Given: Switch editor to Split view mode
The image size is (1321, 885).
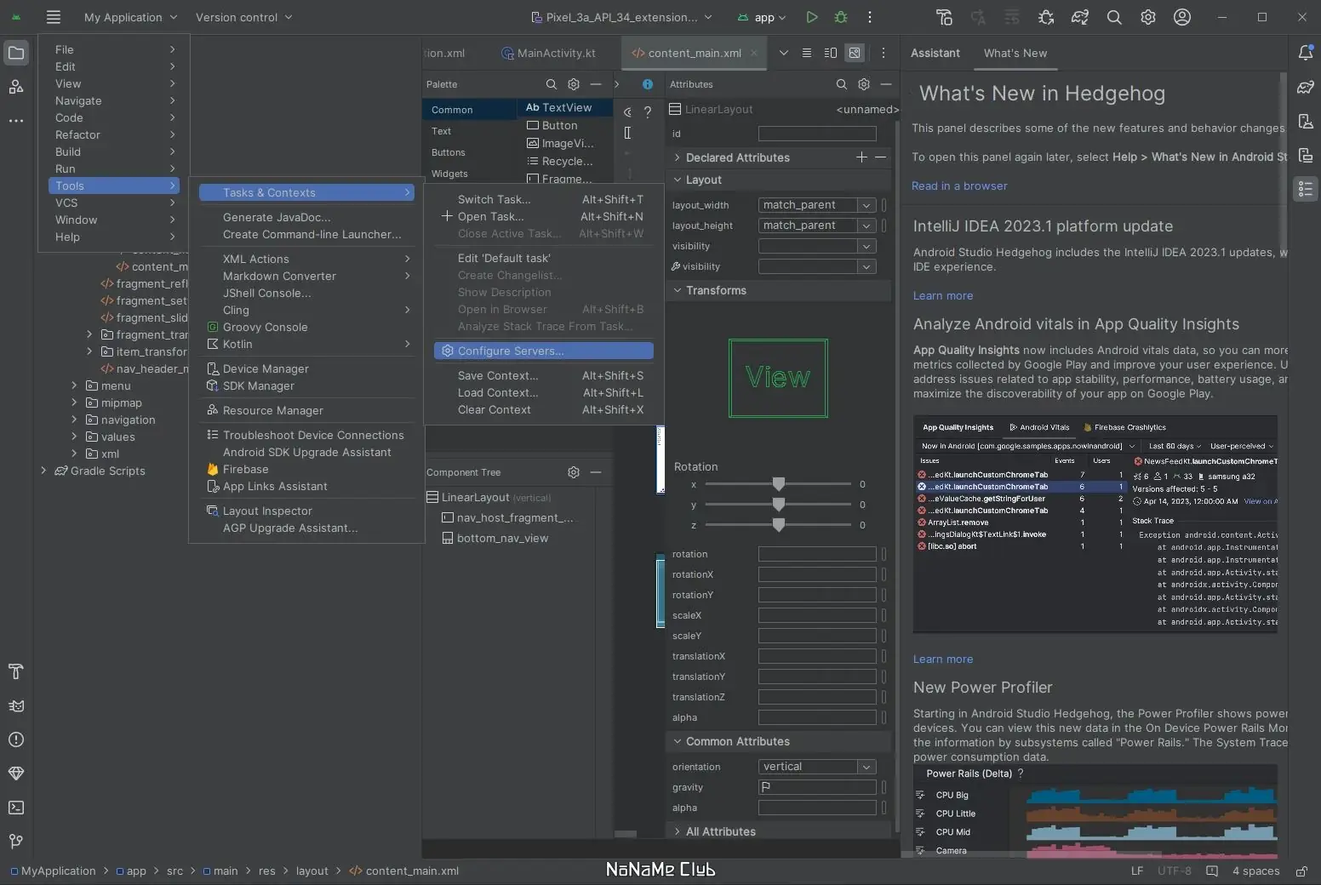Looking at the screenshot, I should 831,53.
